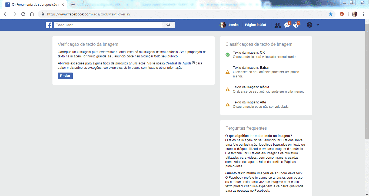Click the address bar URL
Screen dimensions: 369x196
89,14
